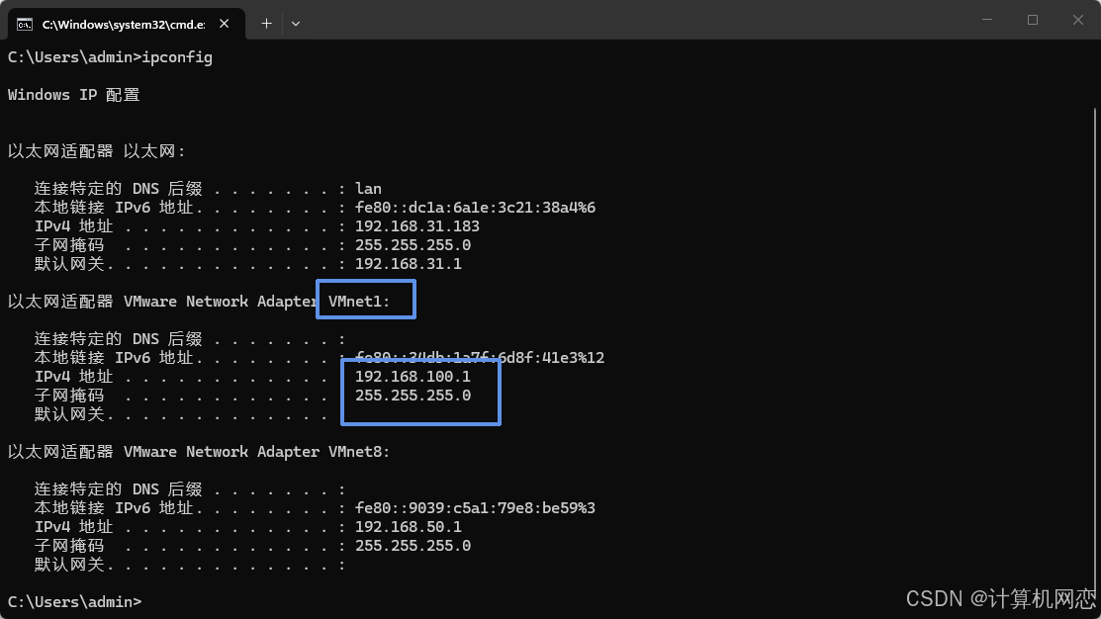
Task: Click DNS suffix value 'lan'
Action: pyautogui.click(x=369, y=189)
